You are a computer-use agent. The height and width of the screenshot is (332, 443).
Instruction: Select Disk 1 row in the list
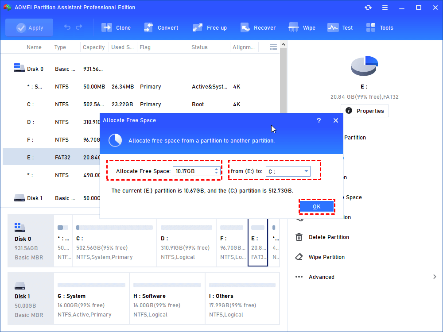click(51, 198)
